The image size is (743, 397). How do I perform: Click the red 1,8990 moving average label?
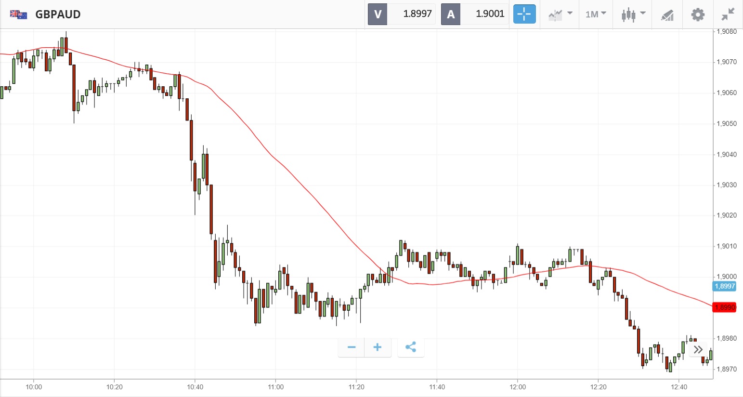coord(724,307)
